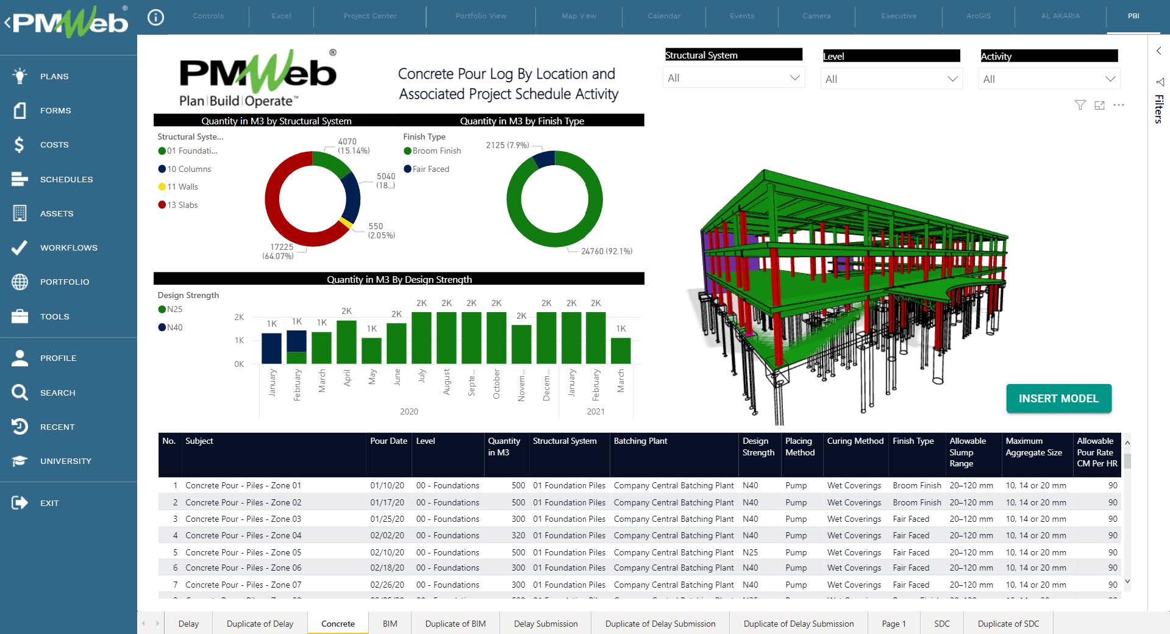Click the Portfolio globe icon
1170x634 pixels.
[x=20, y=282]
